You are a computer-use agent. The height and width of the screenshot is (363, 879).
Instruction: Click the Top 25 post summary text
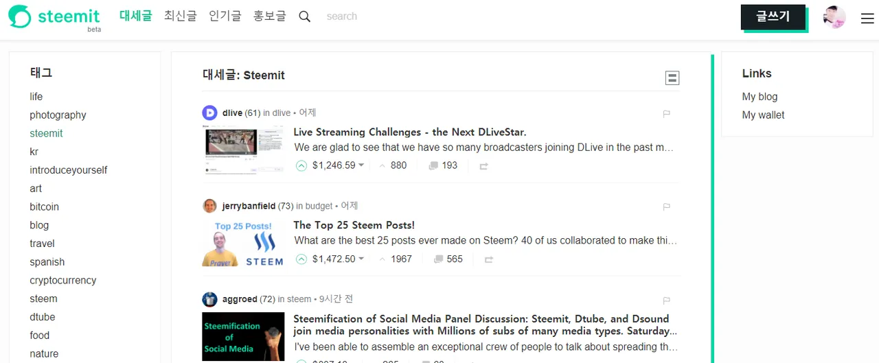(x=486, y=241)
